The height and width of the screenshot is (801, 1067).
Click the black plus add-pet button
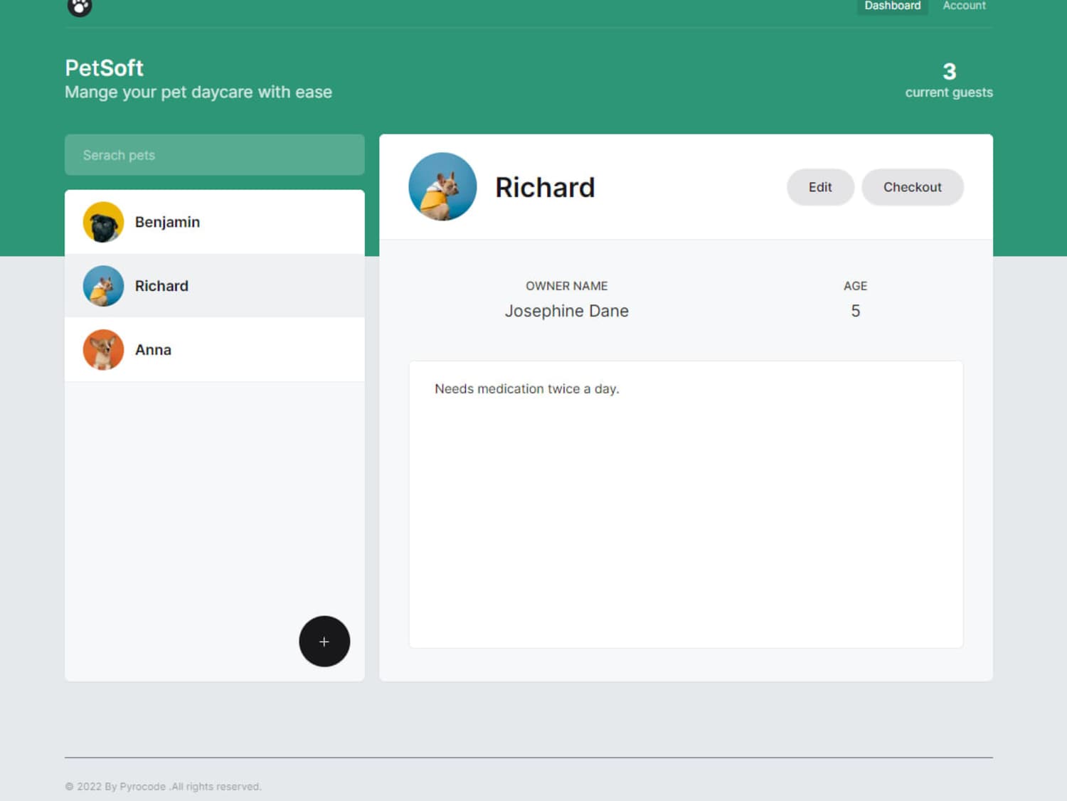pyautogui.click(x=324, y=641)
